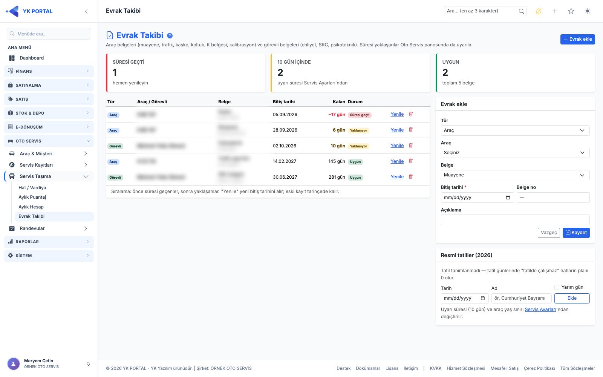Click the Evrak ekle button
603x377 pixels.
point(577,39)
